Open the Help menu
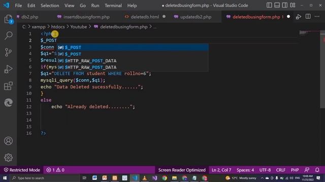 tap(132, 6)
